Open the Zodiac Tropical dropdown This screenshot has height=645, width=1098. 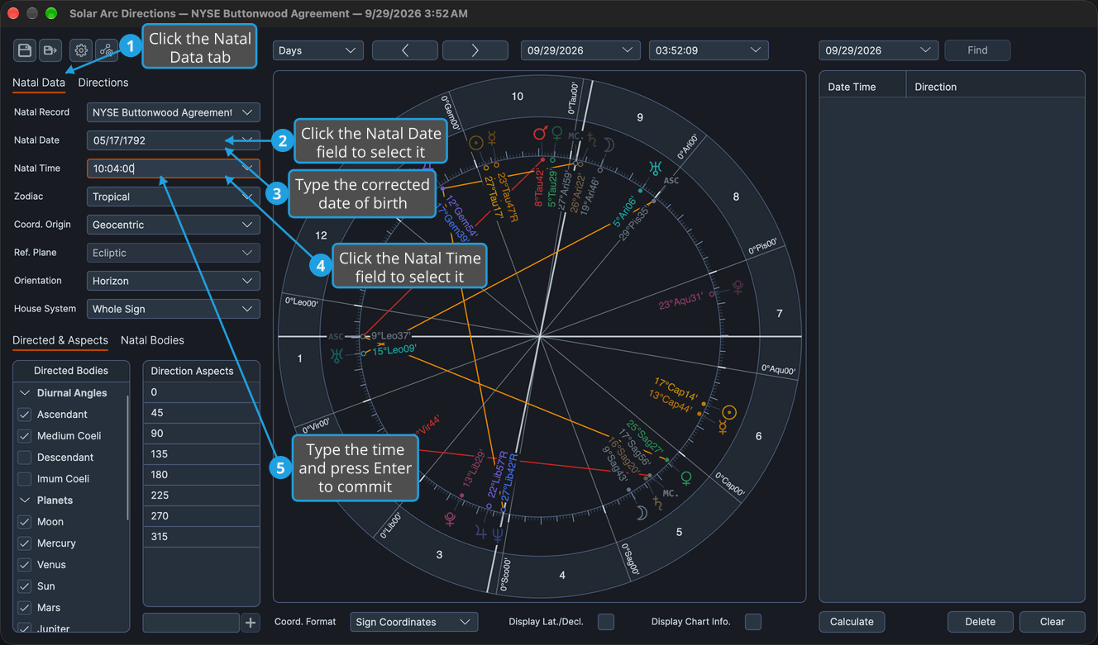(174, 197)
